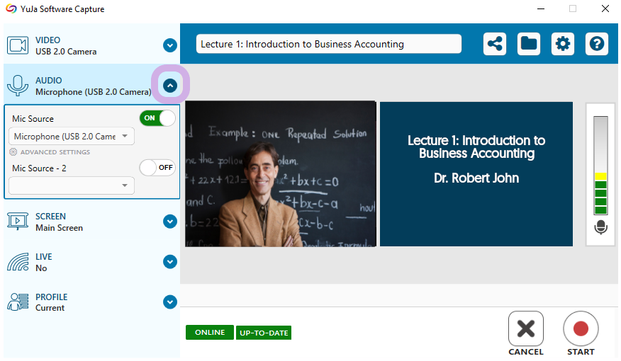Expand the SCREEN section chevron
The height and width of the screenshot is (361, 621).
click(170, 222)
